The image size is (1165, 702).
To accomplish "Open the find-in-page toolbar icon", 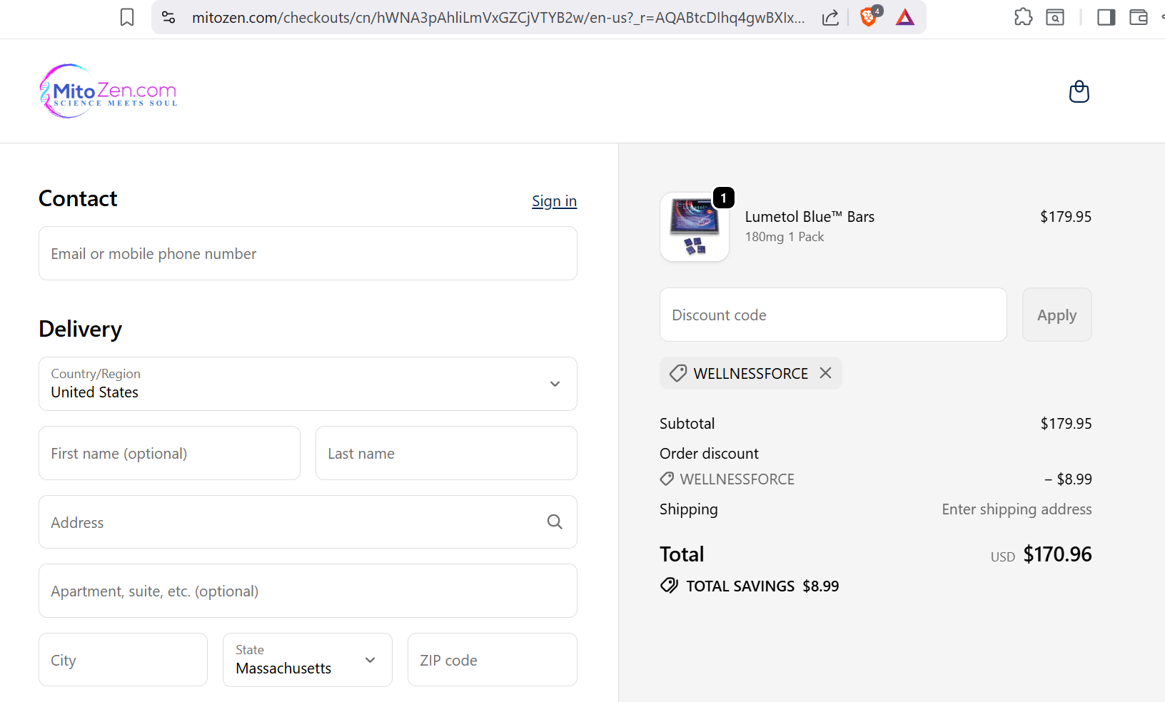I will point(1055,17).
